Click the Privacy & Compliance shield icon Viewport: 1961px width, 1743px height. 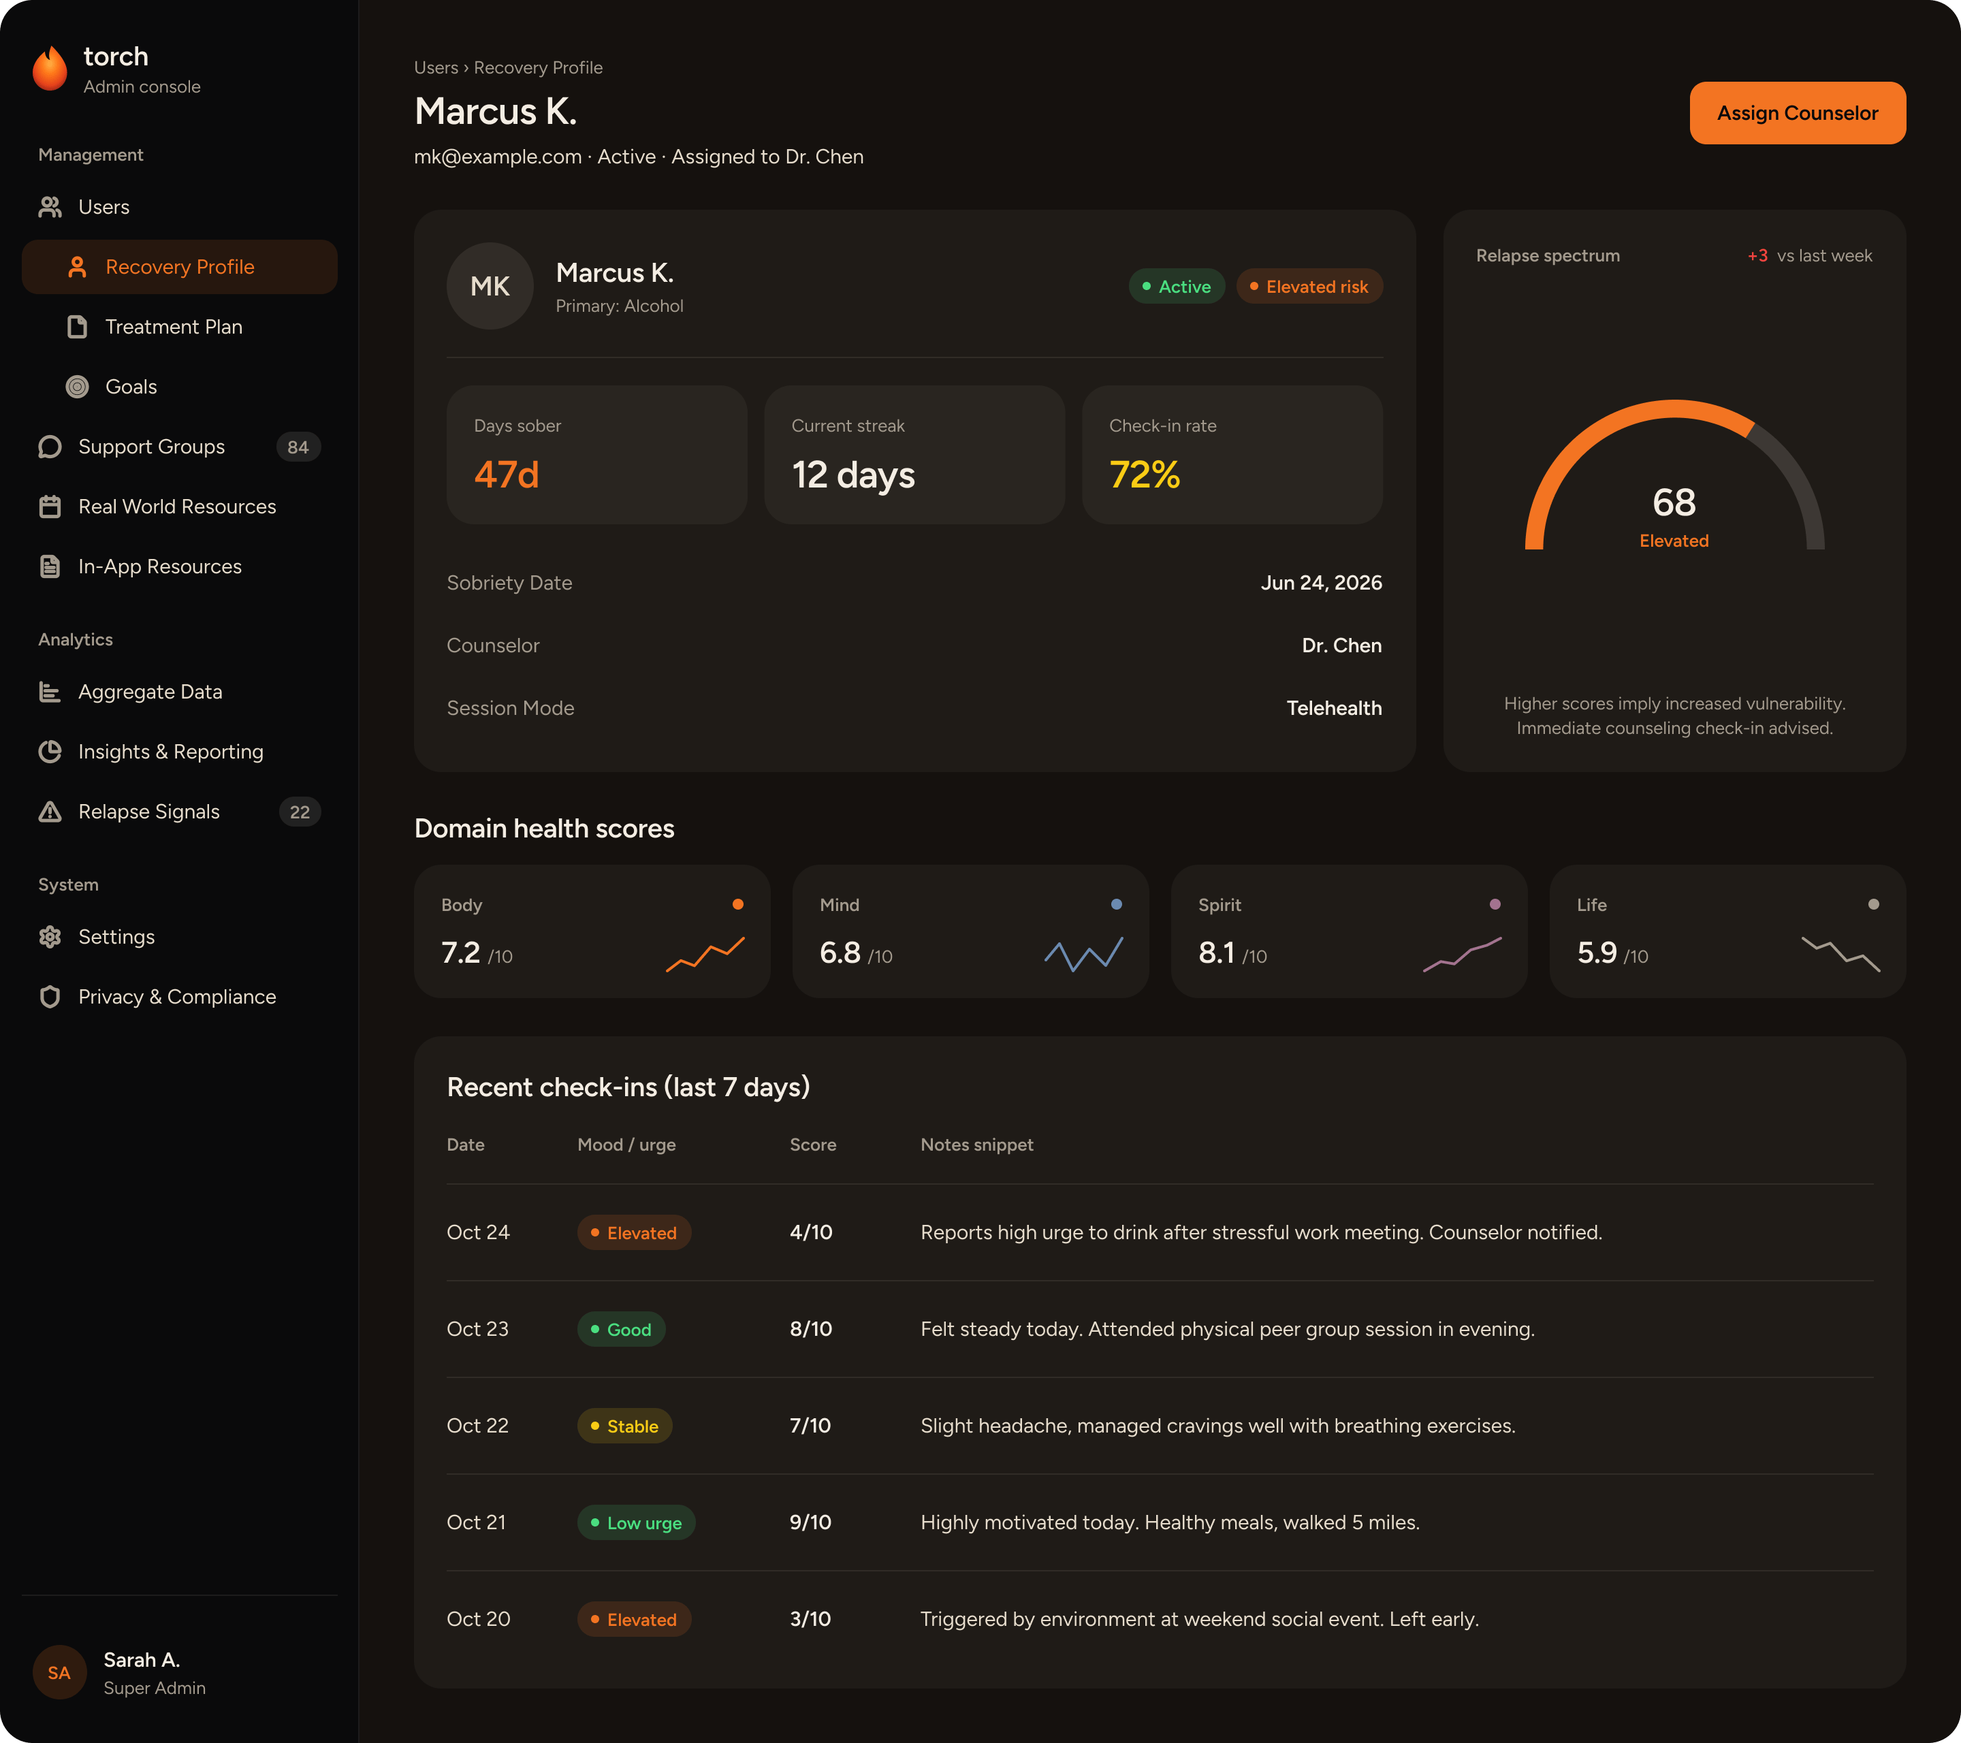pyautogui.click(x=50, y=997)
